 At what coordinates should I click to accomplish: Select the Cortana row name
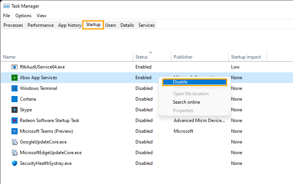point(28,99)
